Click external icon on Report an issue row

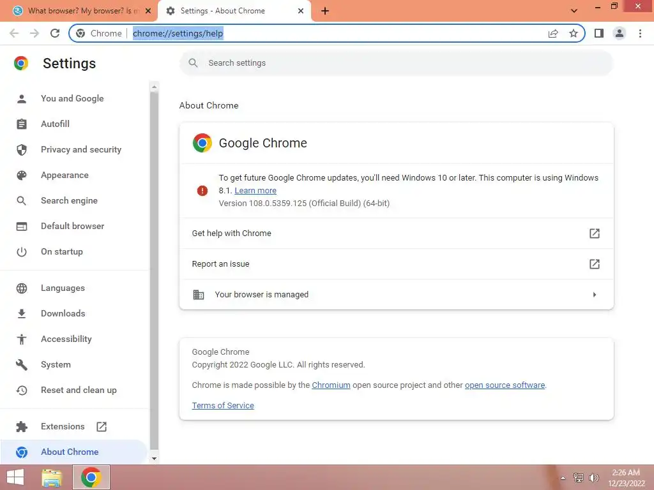(595, 264)
